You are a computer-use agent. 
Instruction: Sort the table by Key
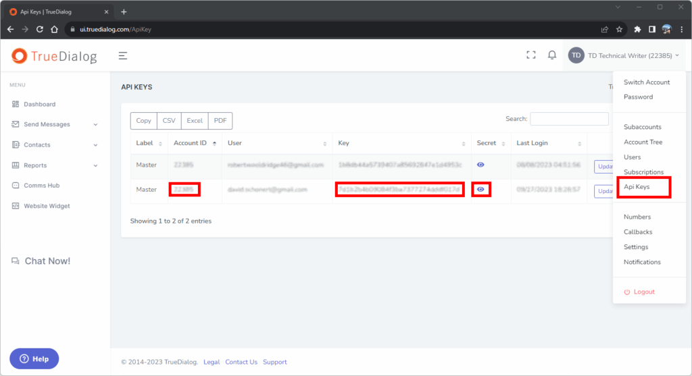[401, 143]
